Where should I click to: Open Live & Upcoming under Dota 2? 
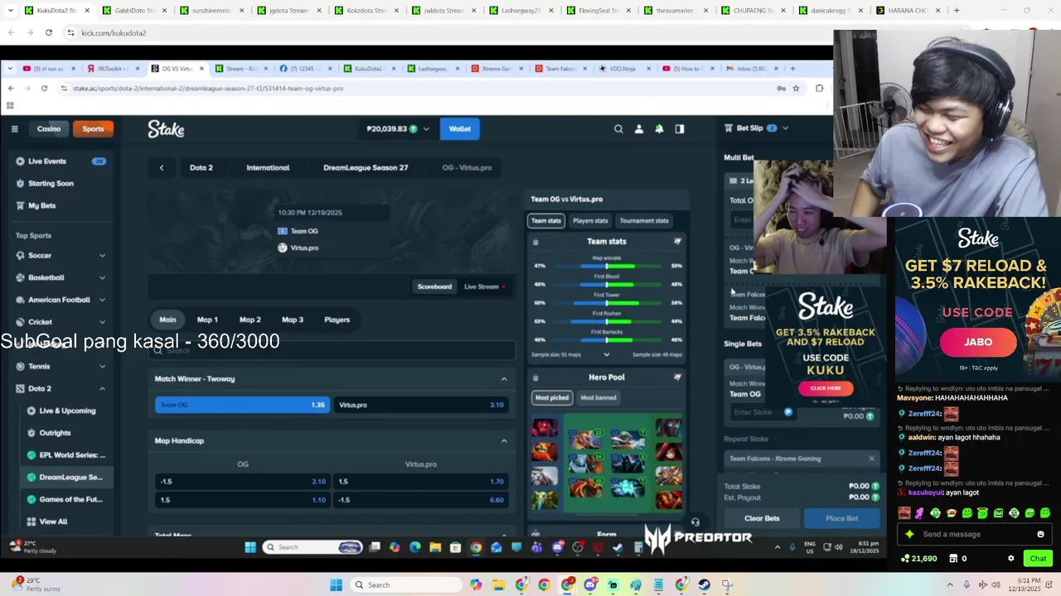[x=66, y=411]
